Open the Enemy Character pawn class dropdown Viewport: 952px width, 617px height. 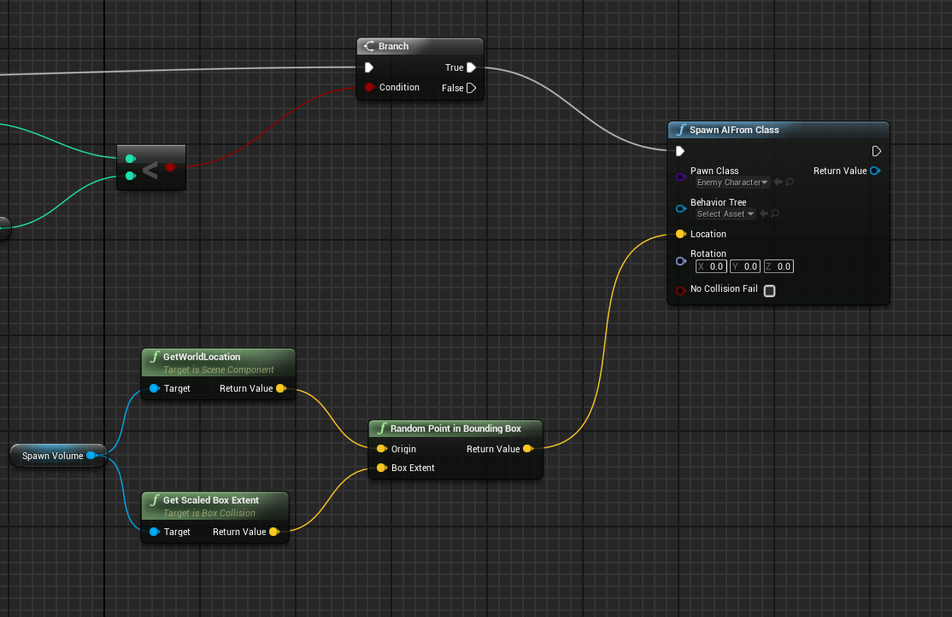[x=732, y=182]
